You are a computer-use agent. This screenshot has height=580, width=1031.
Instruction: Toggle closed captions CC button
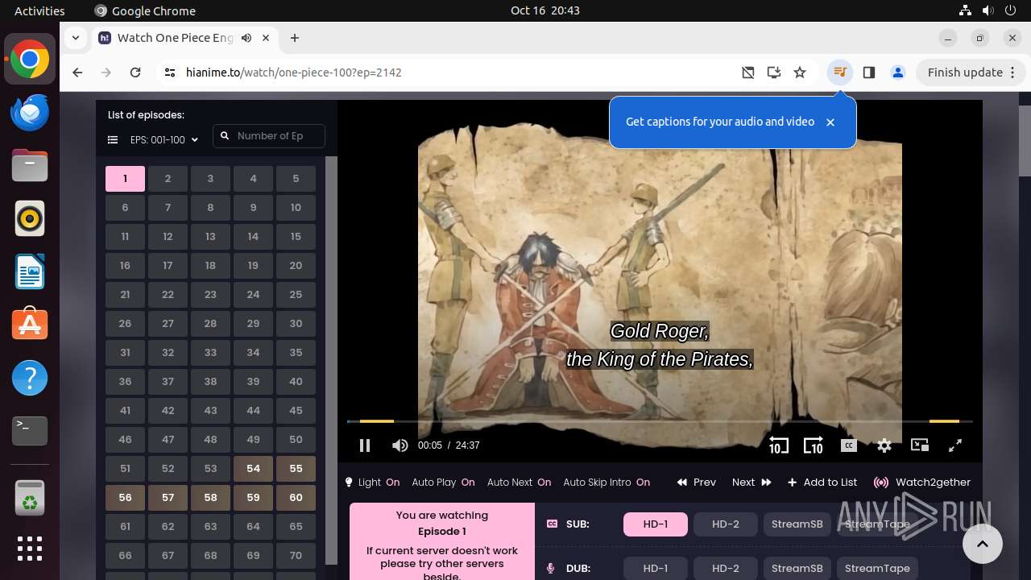[x=848, y=445]
